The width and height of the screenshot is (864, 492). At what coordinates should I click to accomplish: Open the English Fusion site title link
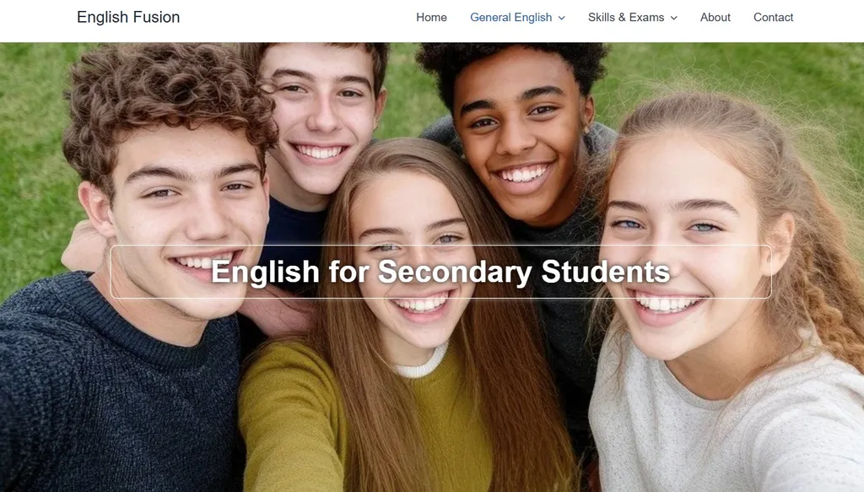[128, 17]
